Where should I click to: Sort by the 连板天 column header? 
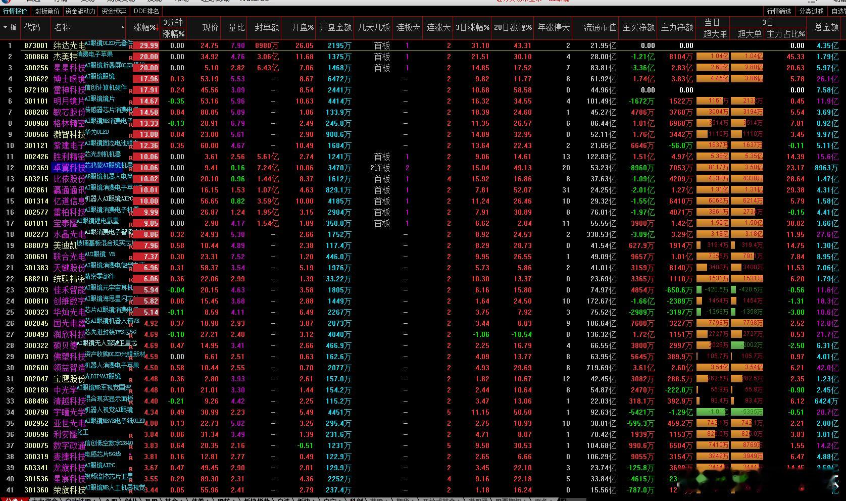pos(408,27)
